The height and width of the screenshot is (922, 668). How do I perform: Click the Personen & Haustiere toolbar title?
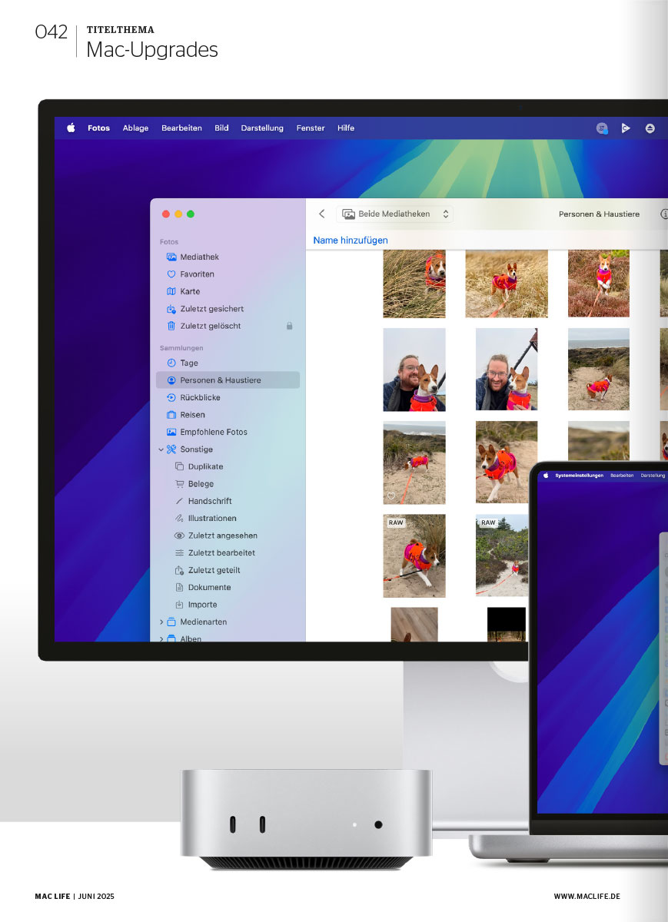[x=599, y=214]
